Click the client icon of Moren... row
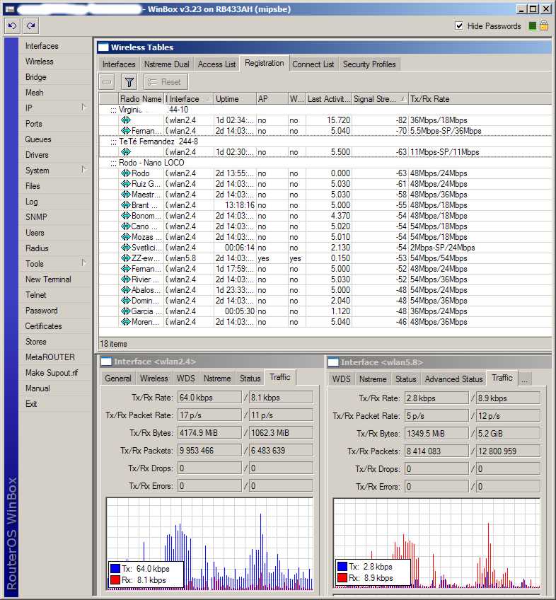This screenshot has width=556, height=600. click(x=125, y=322)
